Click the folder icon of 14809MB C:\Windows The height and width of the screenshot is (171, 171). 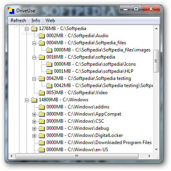coord(34,100)
